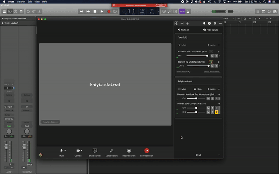Image resolution: width=279 pixels, height=174 pixels.
Task: Open the Help menu
Action: 45,2
